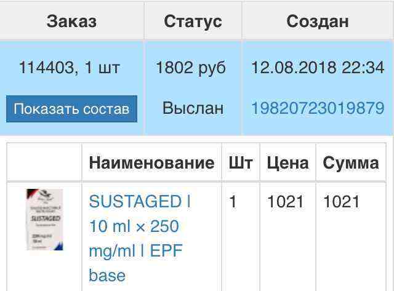Open tracking number 19820723019879 link
Screen dimensions: 394x291
[x=318, y=108]
